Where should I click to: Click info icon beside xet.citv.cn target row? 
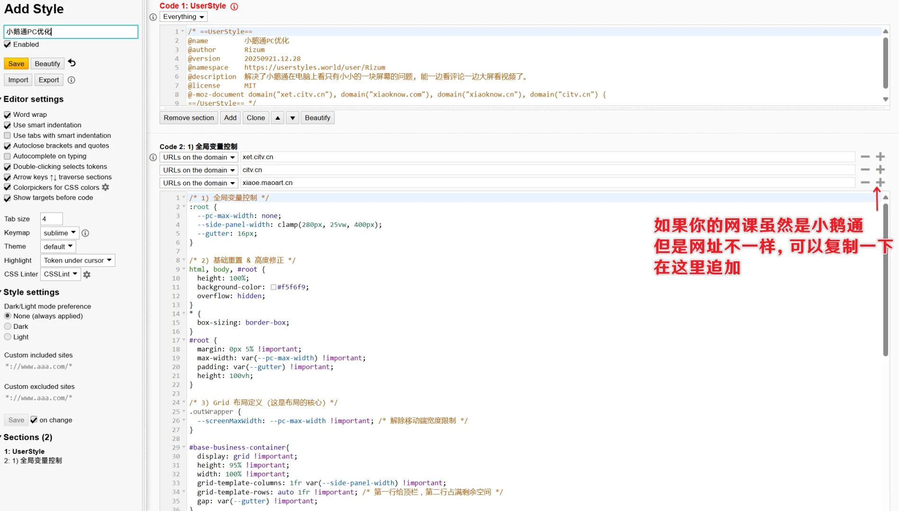(153, 157)
